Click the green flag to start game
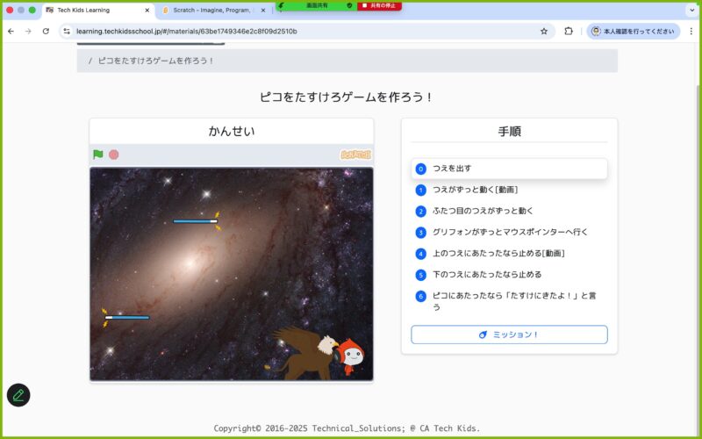The height and width of the screenshot is (439, 702). [x=98, y=155]
